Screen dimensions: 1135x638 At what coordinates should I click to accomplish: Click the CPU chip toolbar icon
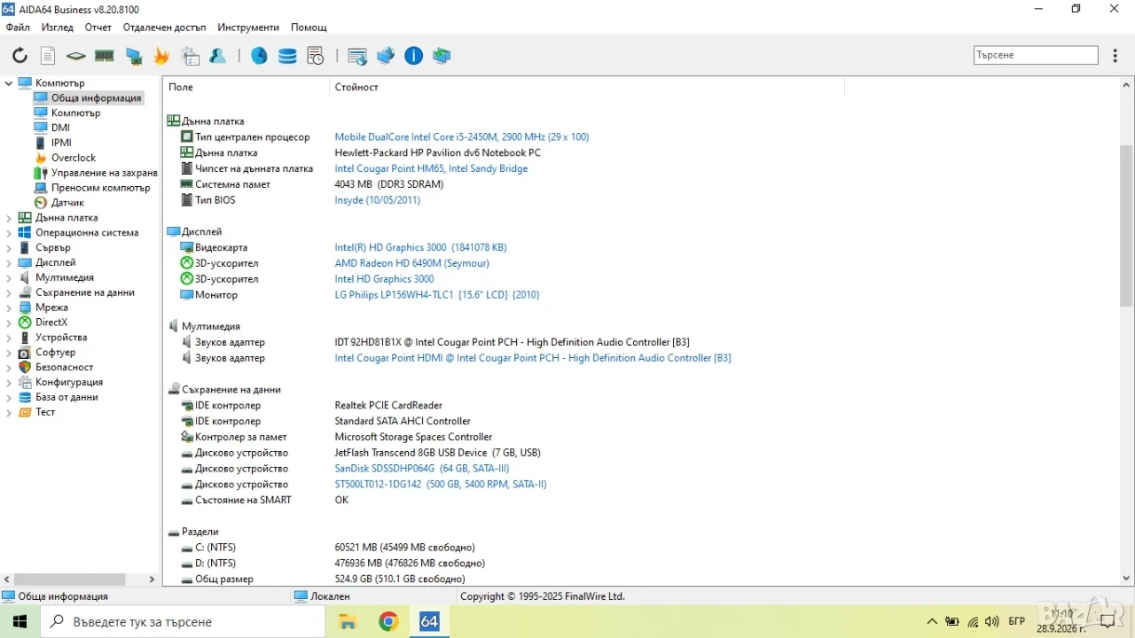click(x=76, y=56)
